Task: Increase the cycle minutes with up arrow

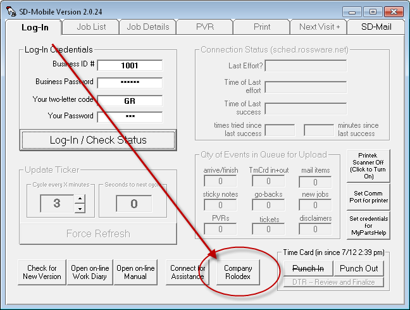Action: 80,199
